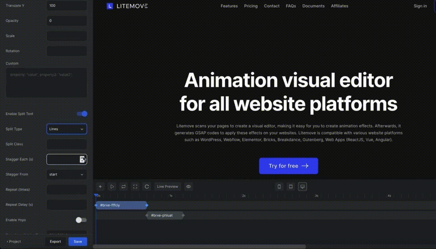Click the Rotation input field

pos(67,51)
